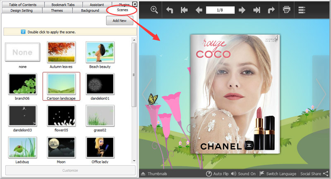Click the scene list scrollbar up arrow

pos(134,40)
